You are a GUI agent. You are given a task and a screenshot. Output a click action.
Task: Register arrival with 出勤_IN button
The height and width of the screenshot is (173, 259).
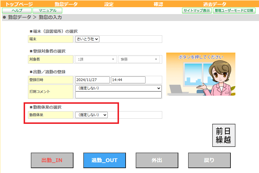tap(52, 160)
